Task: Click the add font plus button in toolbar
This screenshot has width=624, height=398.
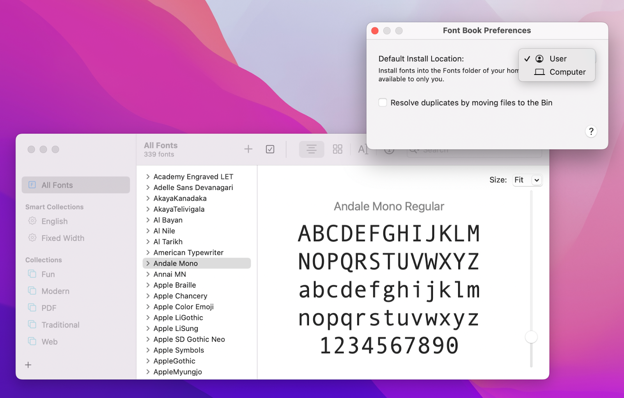Action: (248, 149)
